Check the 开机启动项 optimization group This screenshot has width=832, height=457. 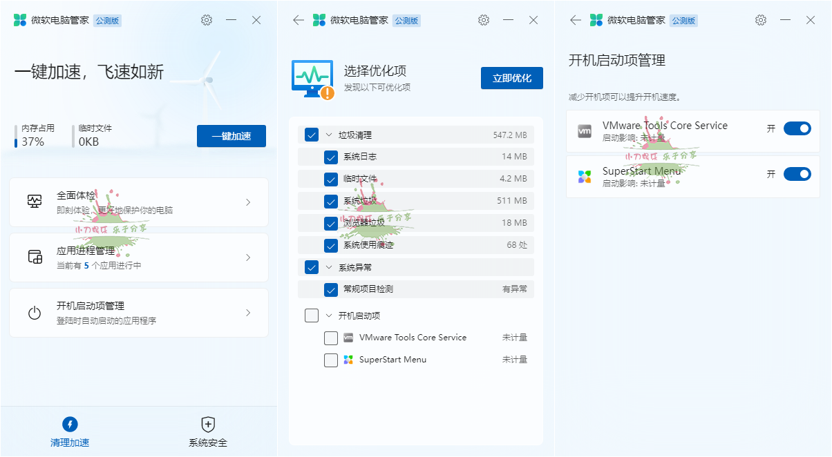pyautogui.click(x=311, y=315)
